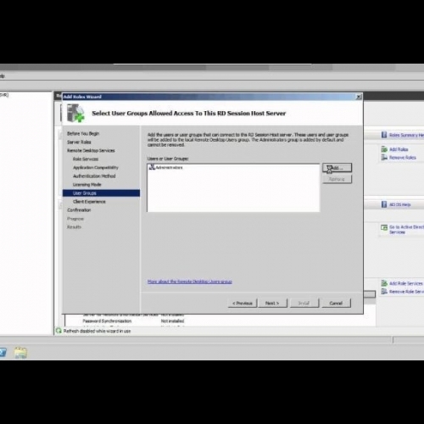
Task: Select Server Roles wizard step
Action: 79,142
